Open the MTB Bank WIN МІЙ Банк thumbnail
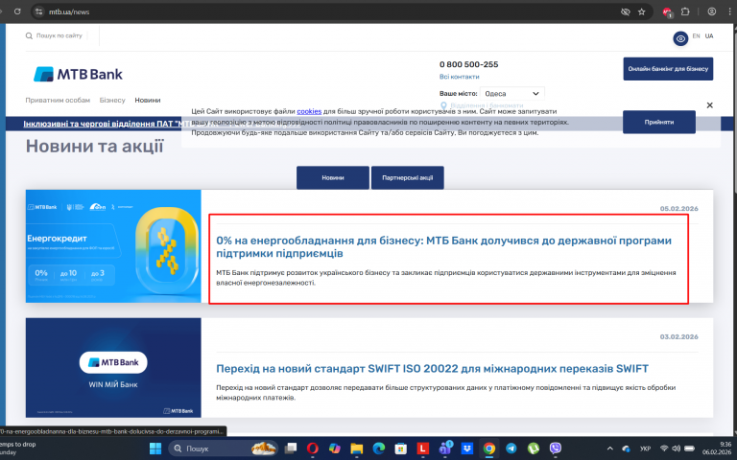737x460 pixels. click(x=113, y=368)
